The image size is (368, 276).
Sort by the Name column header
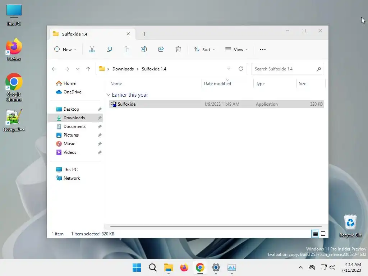[x=155, y=83]
